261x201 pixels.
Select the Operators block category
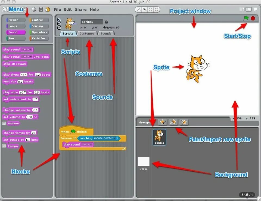point(39,32)
